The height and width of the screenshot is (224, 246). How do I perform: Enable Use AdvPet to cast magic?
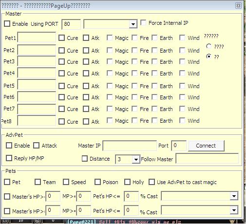click(x=151, y=182)
